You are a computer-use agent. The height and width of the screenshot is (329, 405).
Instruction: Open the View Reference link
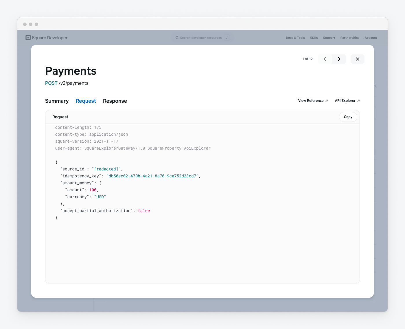[x=313, y=101]
